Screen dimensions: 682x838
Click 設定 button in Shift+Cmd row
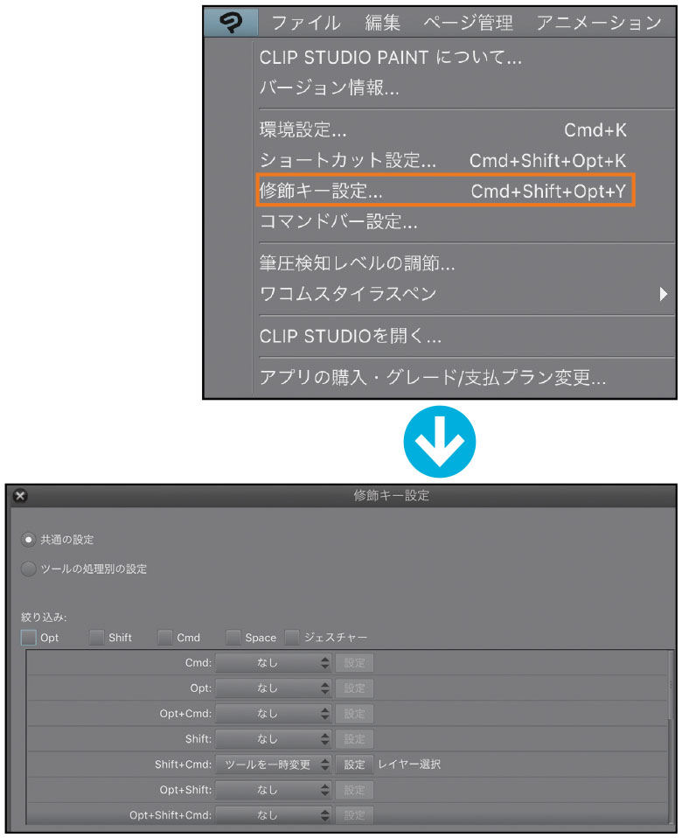pos(355,765)
